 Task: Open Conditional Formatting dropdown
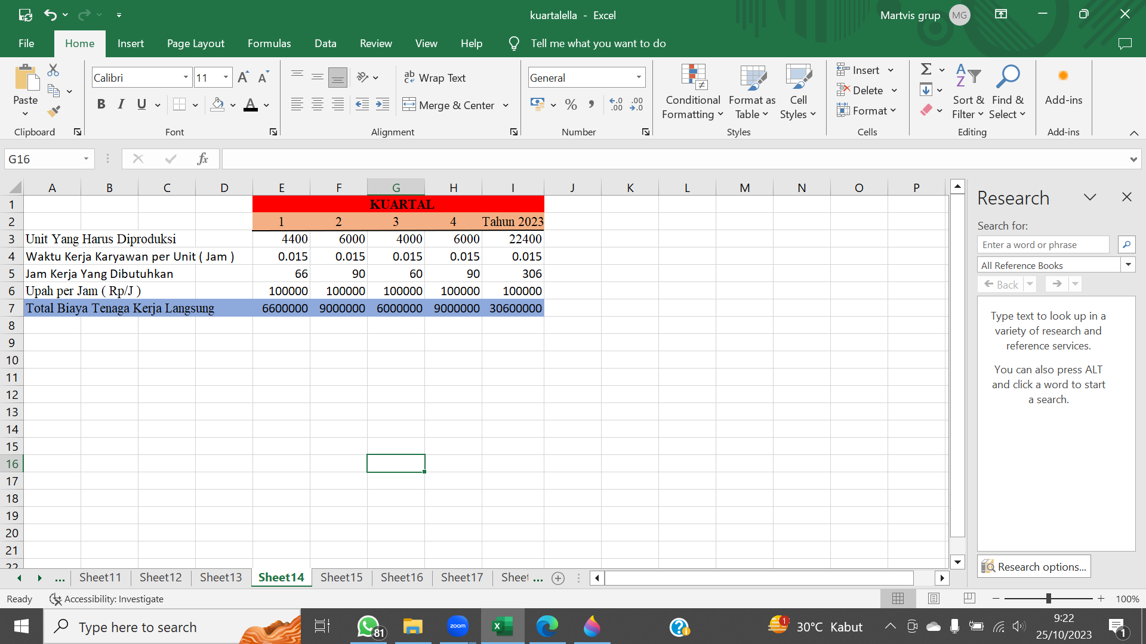coord(692,91)
